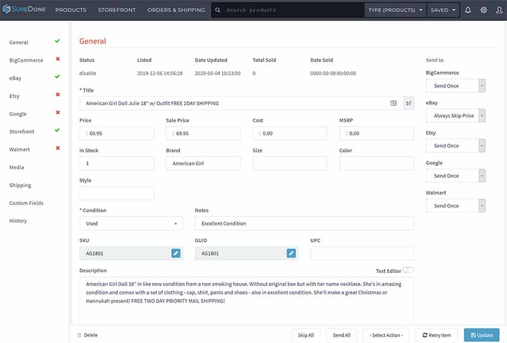507x343 pixels.
Task: Click the Delete button
Action: tap(87, 335)
